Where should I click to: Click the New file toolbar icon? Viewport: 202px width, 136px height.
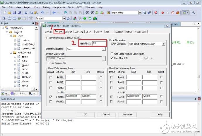4,13
